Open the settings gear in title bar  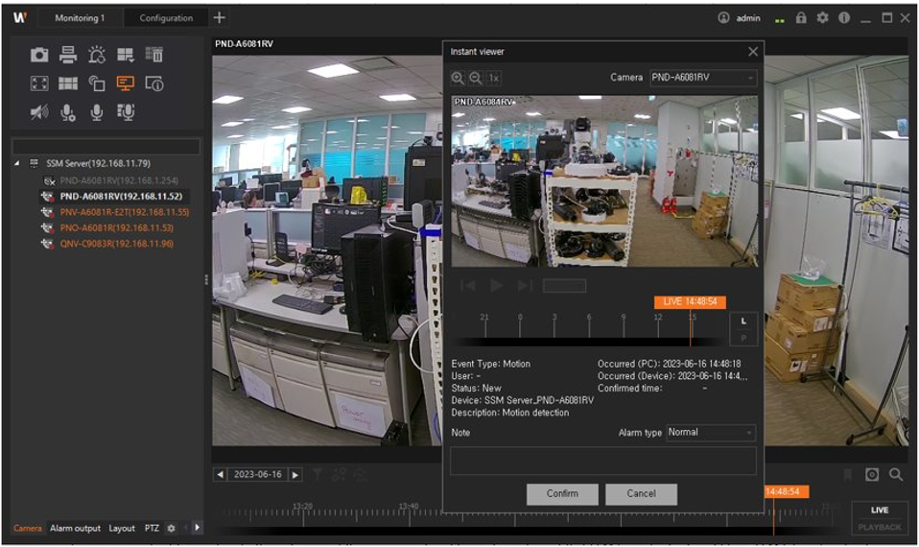tap(822, 18)
